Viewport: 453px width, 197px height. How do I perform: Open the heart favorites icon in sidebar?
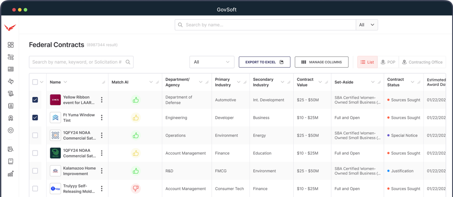click(11, 130)
